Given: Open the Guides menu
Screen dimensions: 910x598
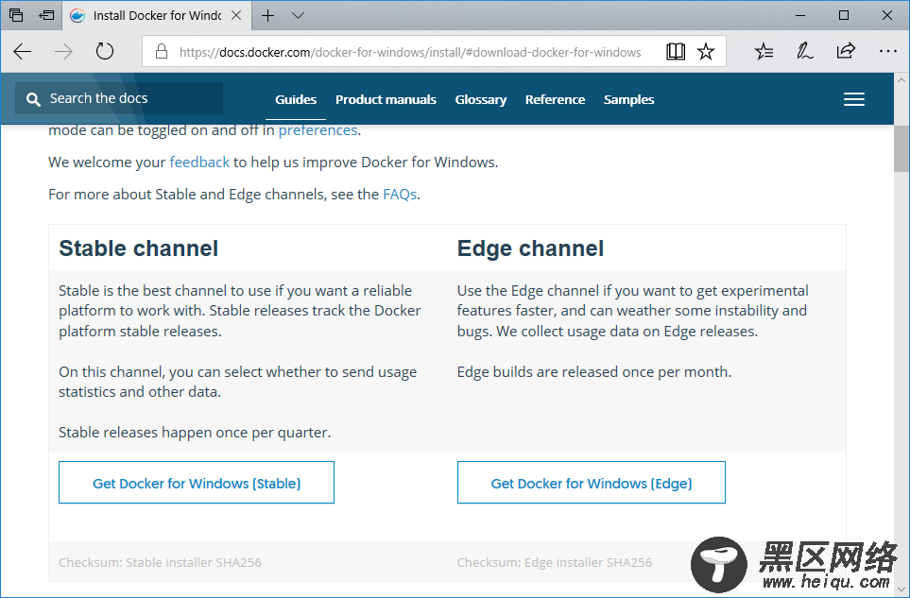Looking at the screenshot, I should (x=296, y=100).
